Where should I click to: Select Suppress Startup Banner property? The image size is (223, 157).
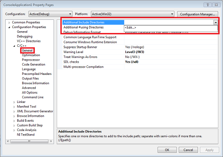point(80,47)
